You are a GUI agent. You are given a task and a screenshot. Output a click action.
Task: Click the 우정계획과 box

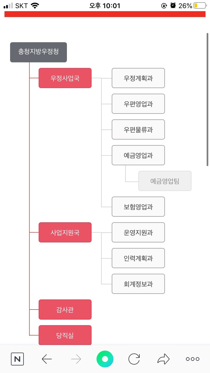pos(138,78)
